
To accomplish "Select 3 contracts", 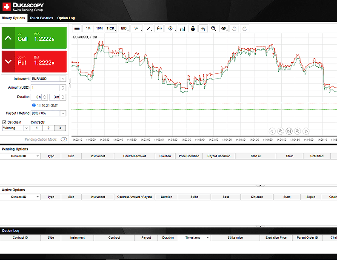I will click(60, 128).
